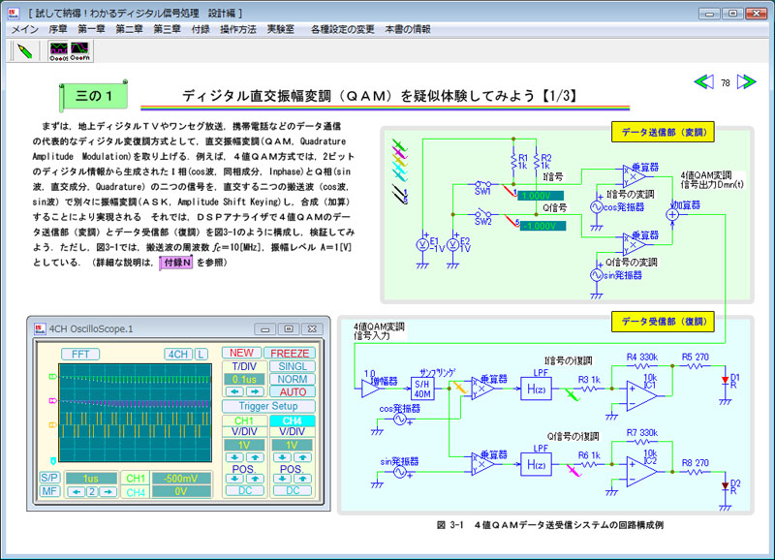Go to previous page with left arrow

click(x=704, y=81)
